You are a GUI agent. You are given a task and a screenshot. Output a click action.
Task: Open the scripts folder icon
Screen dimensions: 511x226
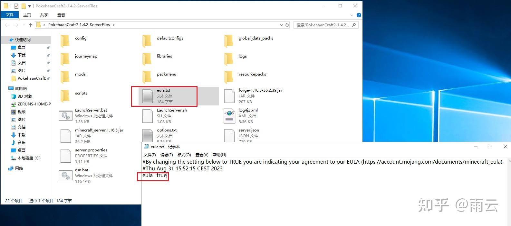(x=65, y=95)
